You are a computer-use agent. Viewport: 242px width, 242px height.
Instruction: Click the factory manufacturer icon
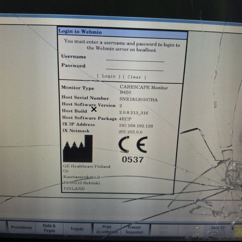[78, 149]
